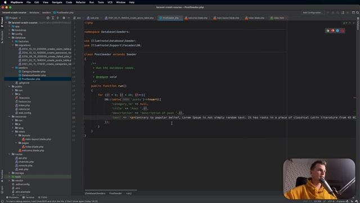Click the inspections checkmark widget in editor corner
The width and height of the screenshot is (360, 203).
coord(345,23)
